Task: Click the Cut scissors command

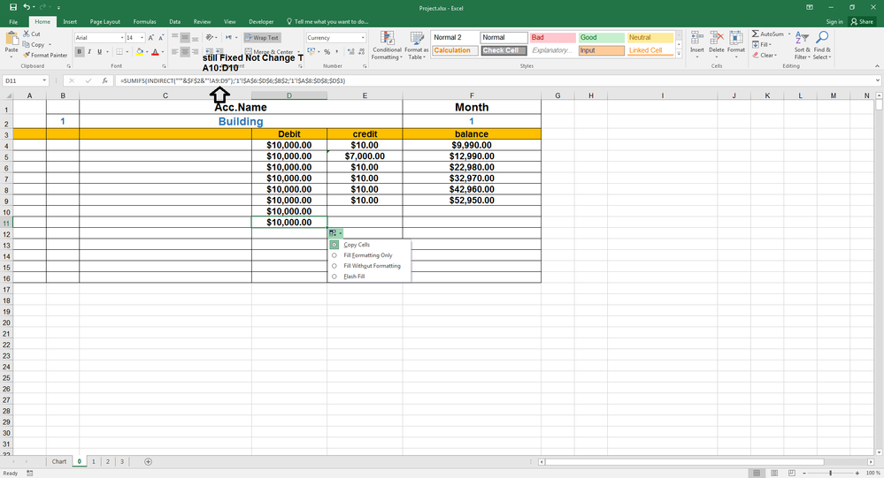Action: point(32,34)
